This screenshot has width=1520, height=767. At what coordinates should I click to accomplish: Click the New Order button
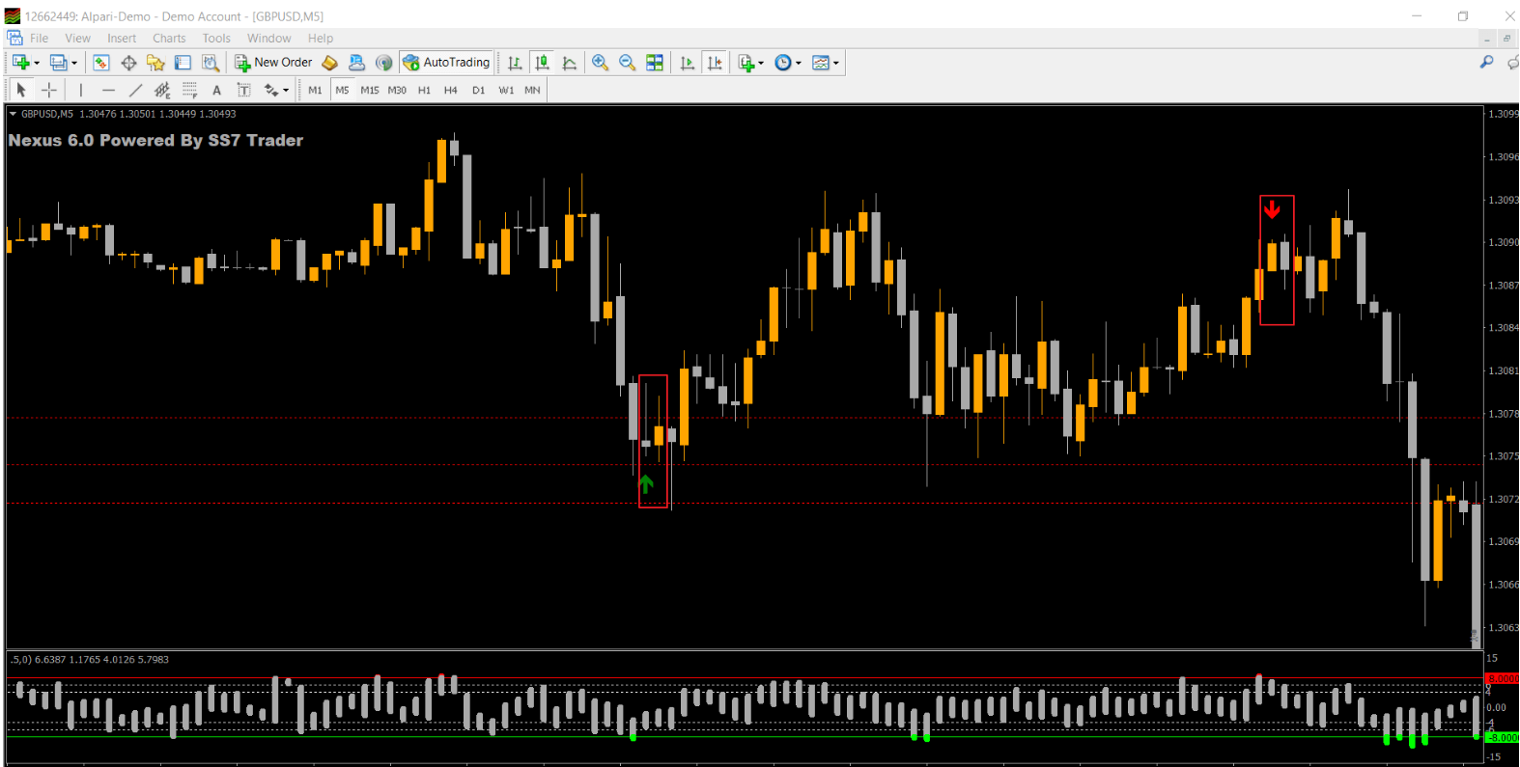pyautogui.click(x=273, y=63)
